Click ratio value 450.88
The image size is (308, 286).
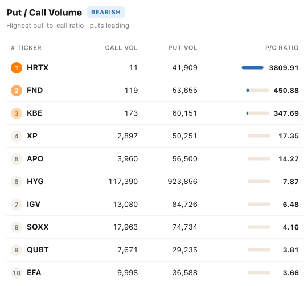(286, 91)
